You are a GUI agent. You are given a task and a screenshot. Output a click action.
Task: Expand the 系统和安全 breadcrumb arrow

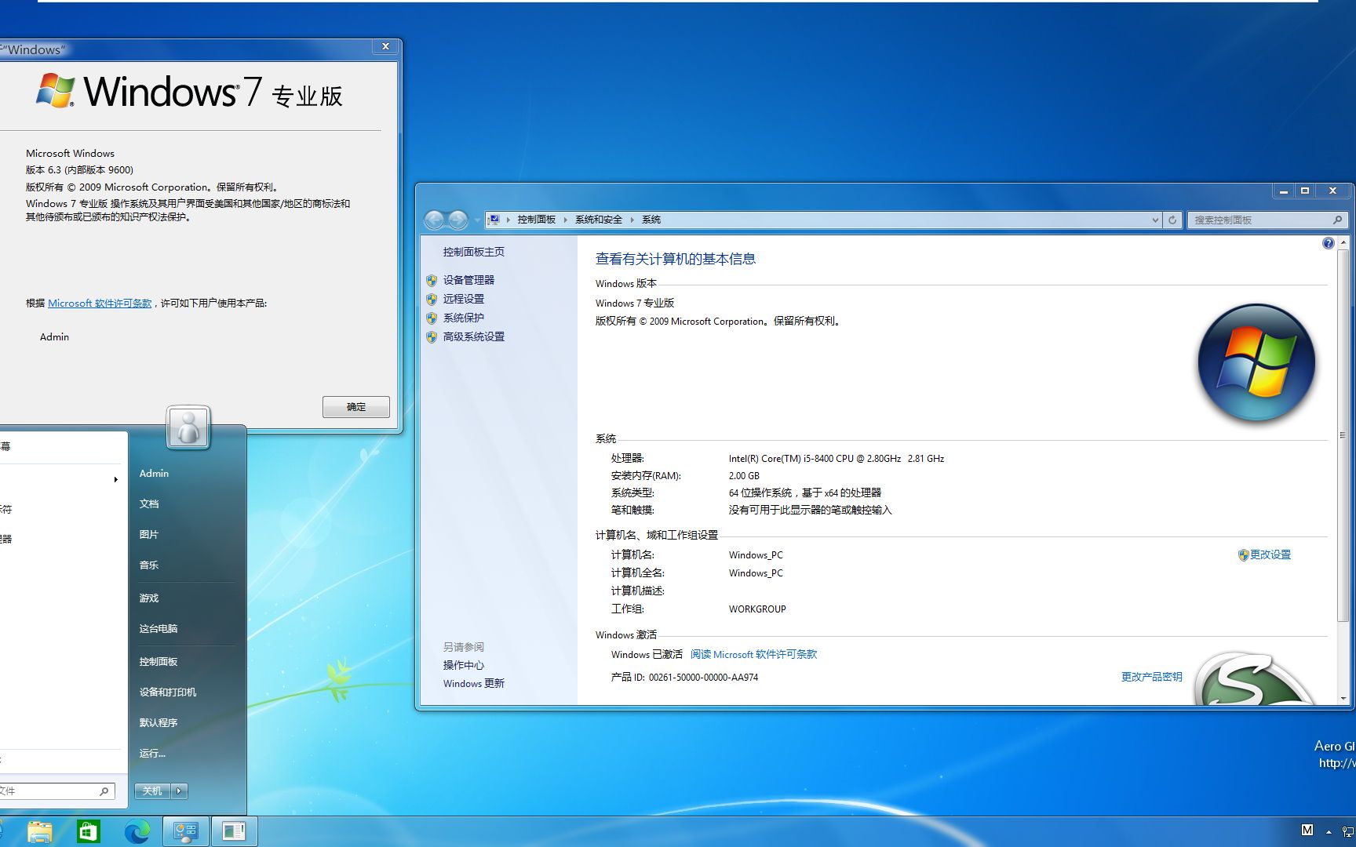tap(632, 220)
